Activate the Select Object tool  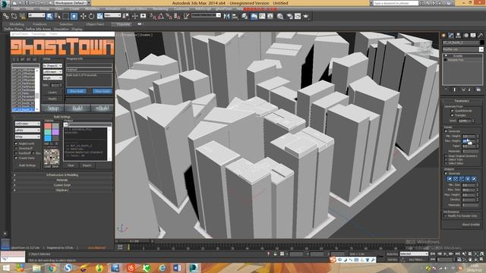tap(49, 16)
